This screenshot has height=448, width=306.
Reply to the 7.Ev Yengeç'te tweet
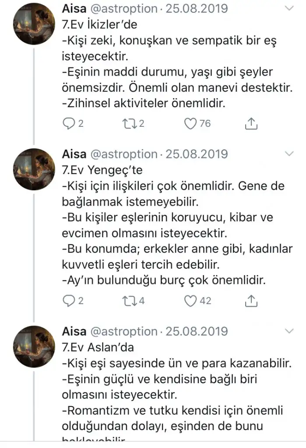[69, 301]
